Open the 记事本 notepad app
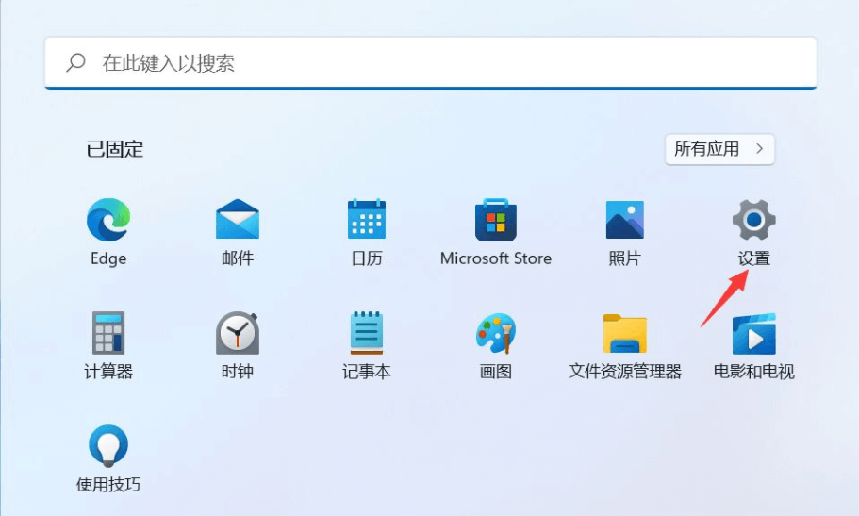This screenshot has height=516, width=859. click(367, 333)
